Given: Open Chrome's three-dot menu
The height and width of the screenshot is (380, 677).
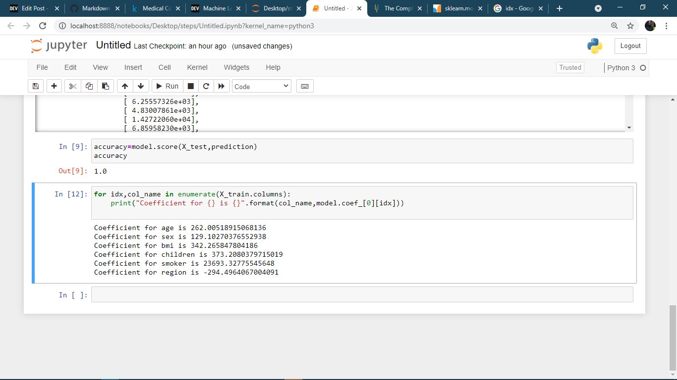Looking at the screenshot, I should pos(666,26).
